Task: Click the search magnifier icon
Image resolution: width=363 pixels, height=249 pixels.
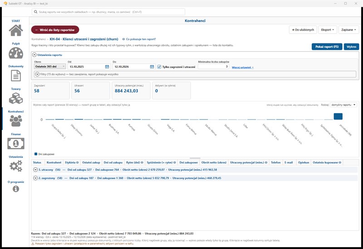Action: 36,12
